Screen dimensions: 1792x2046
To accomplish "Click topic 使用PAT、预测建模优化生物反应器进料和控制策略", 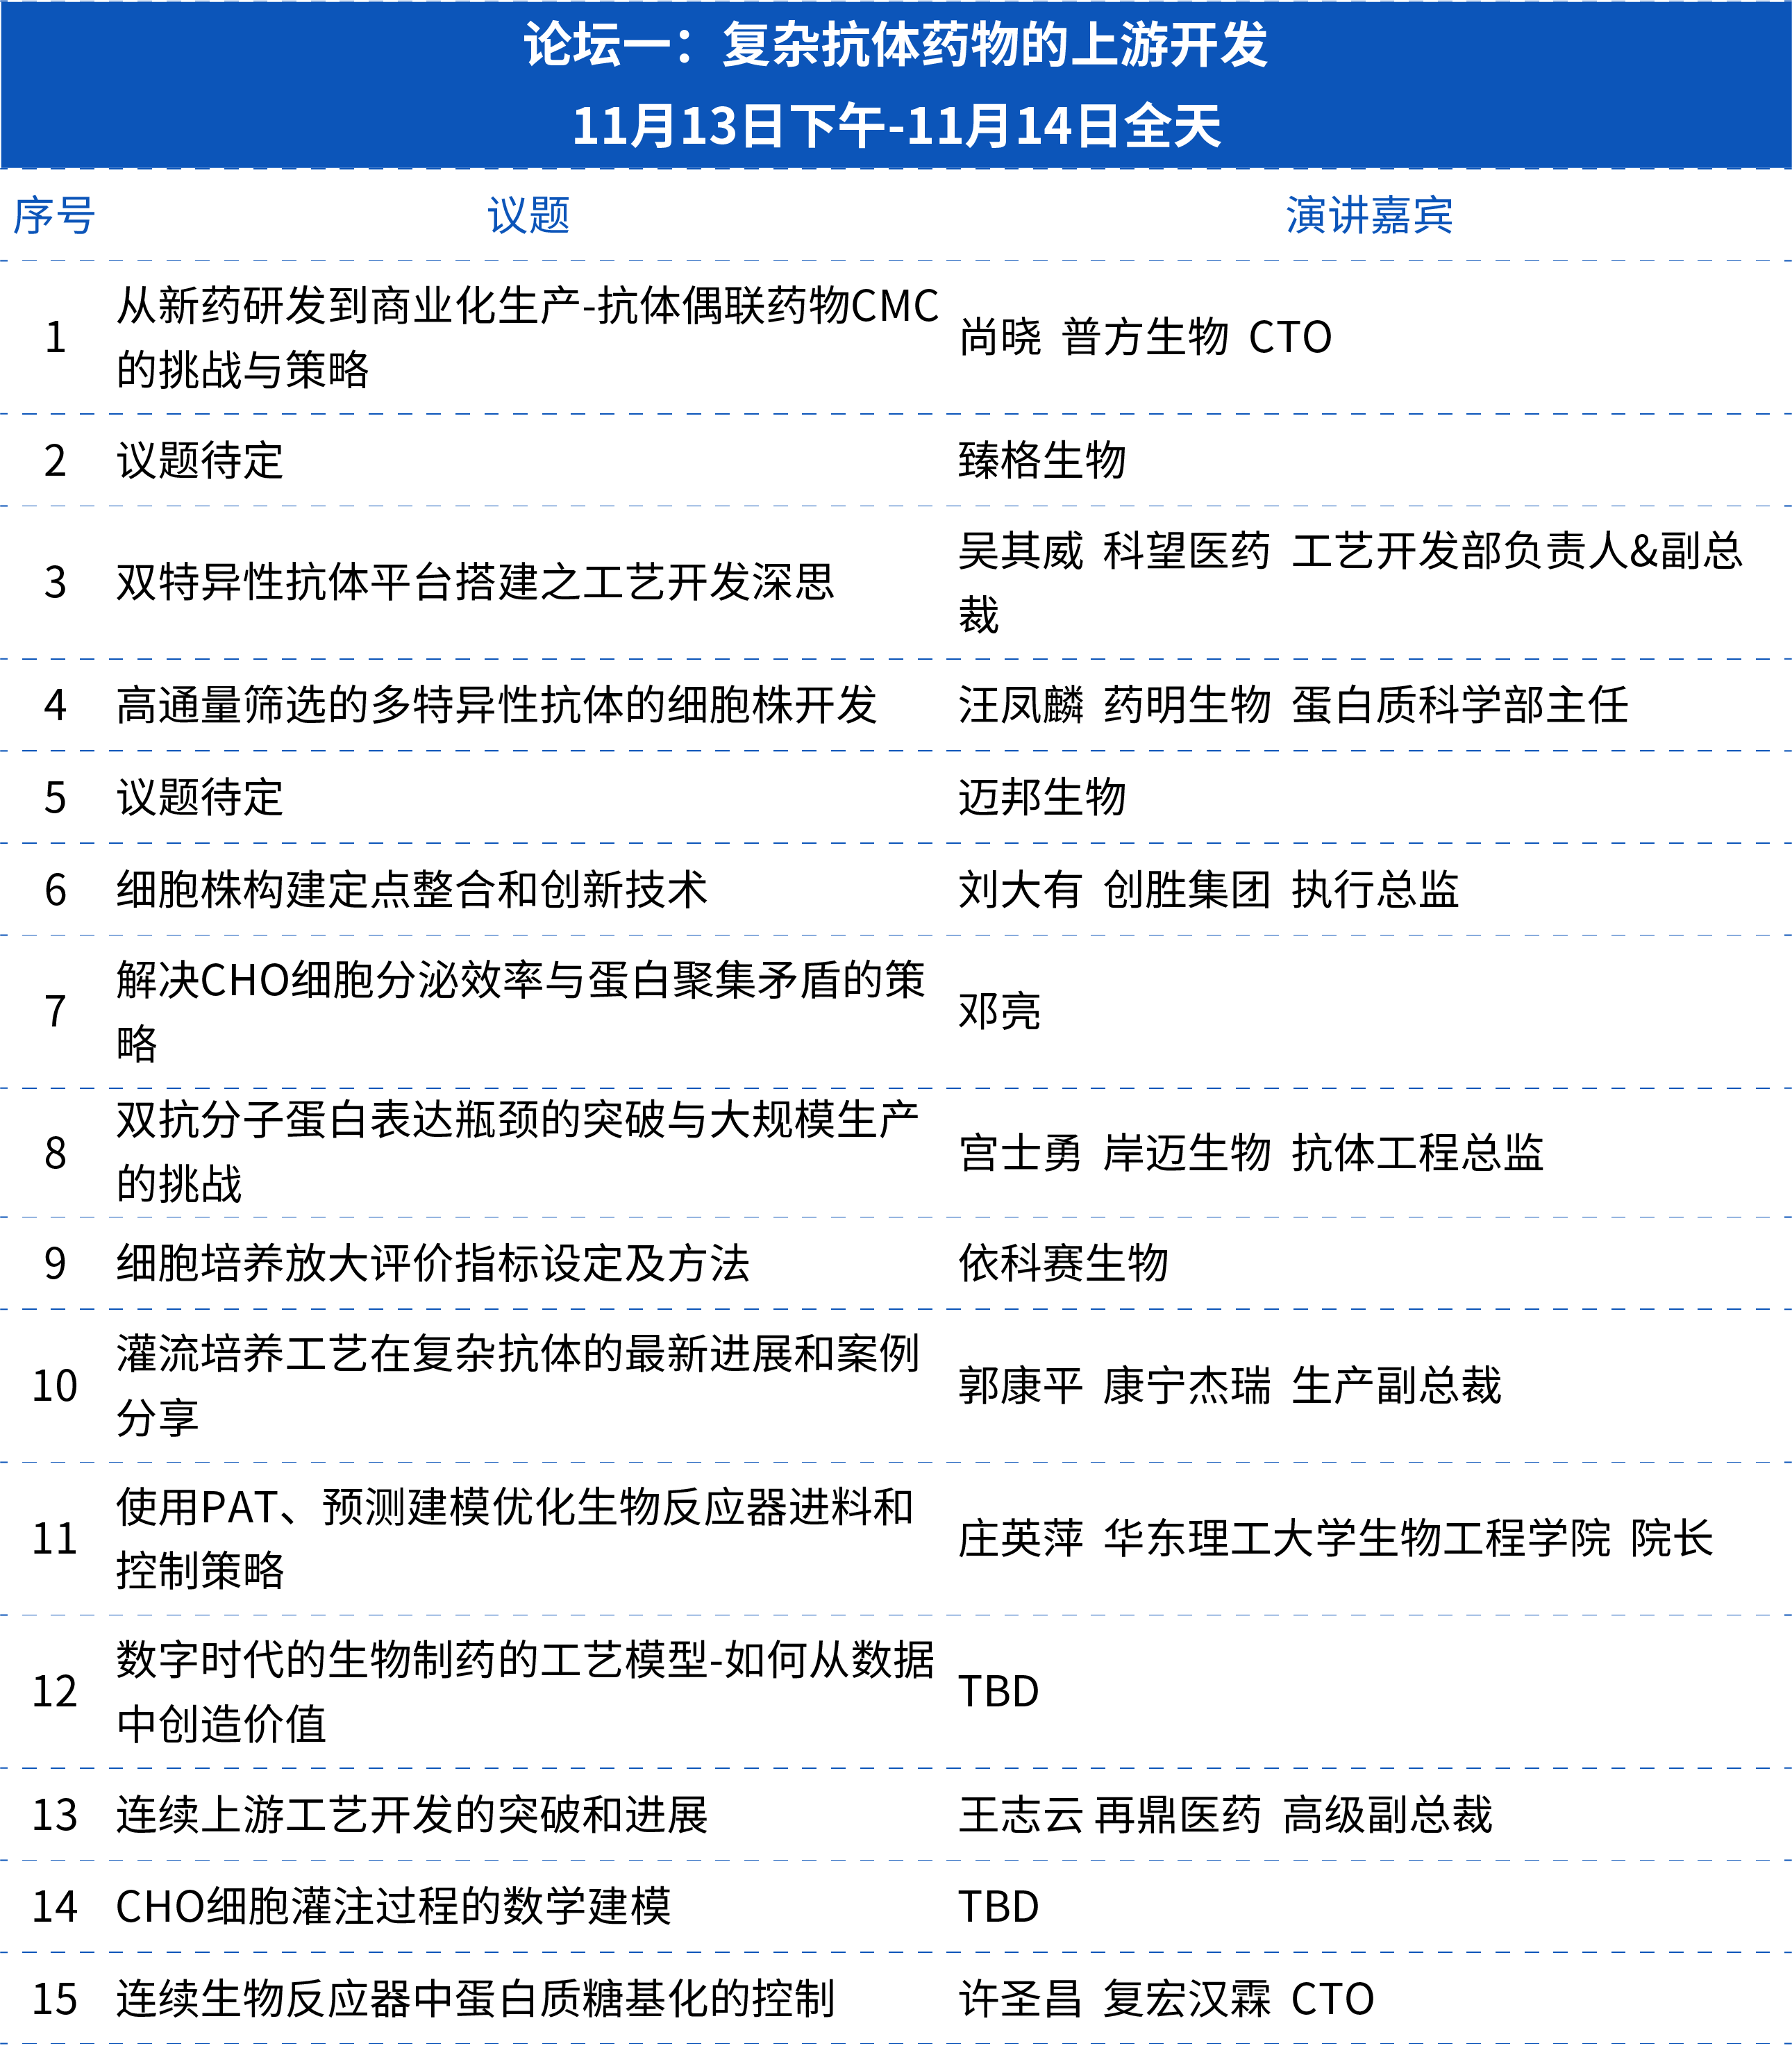I will [x=515, y=1539].
